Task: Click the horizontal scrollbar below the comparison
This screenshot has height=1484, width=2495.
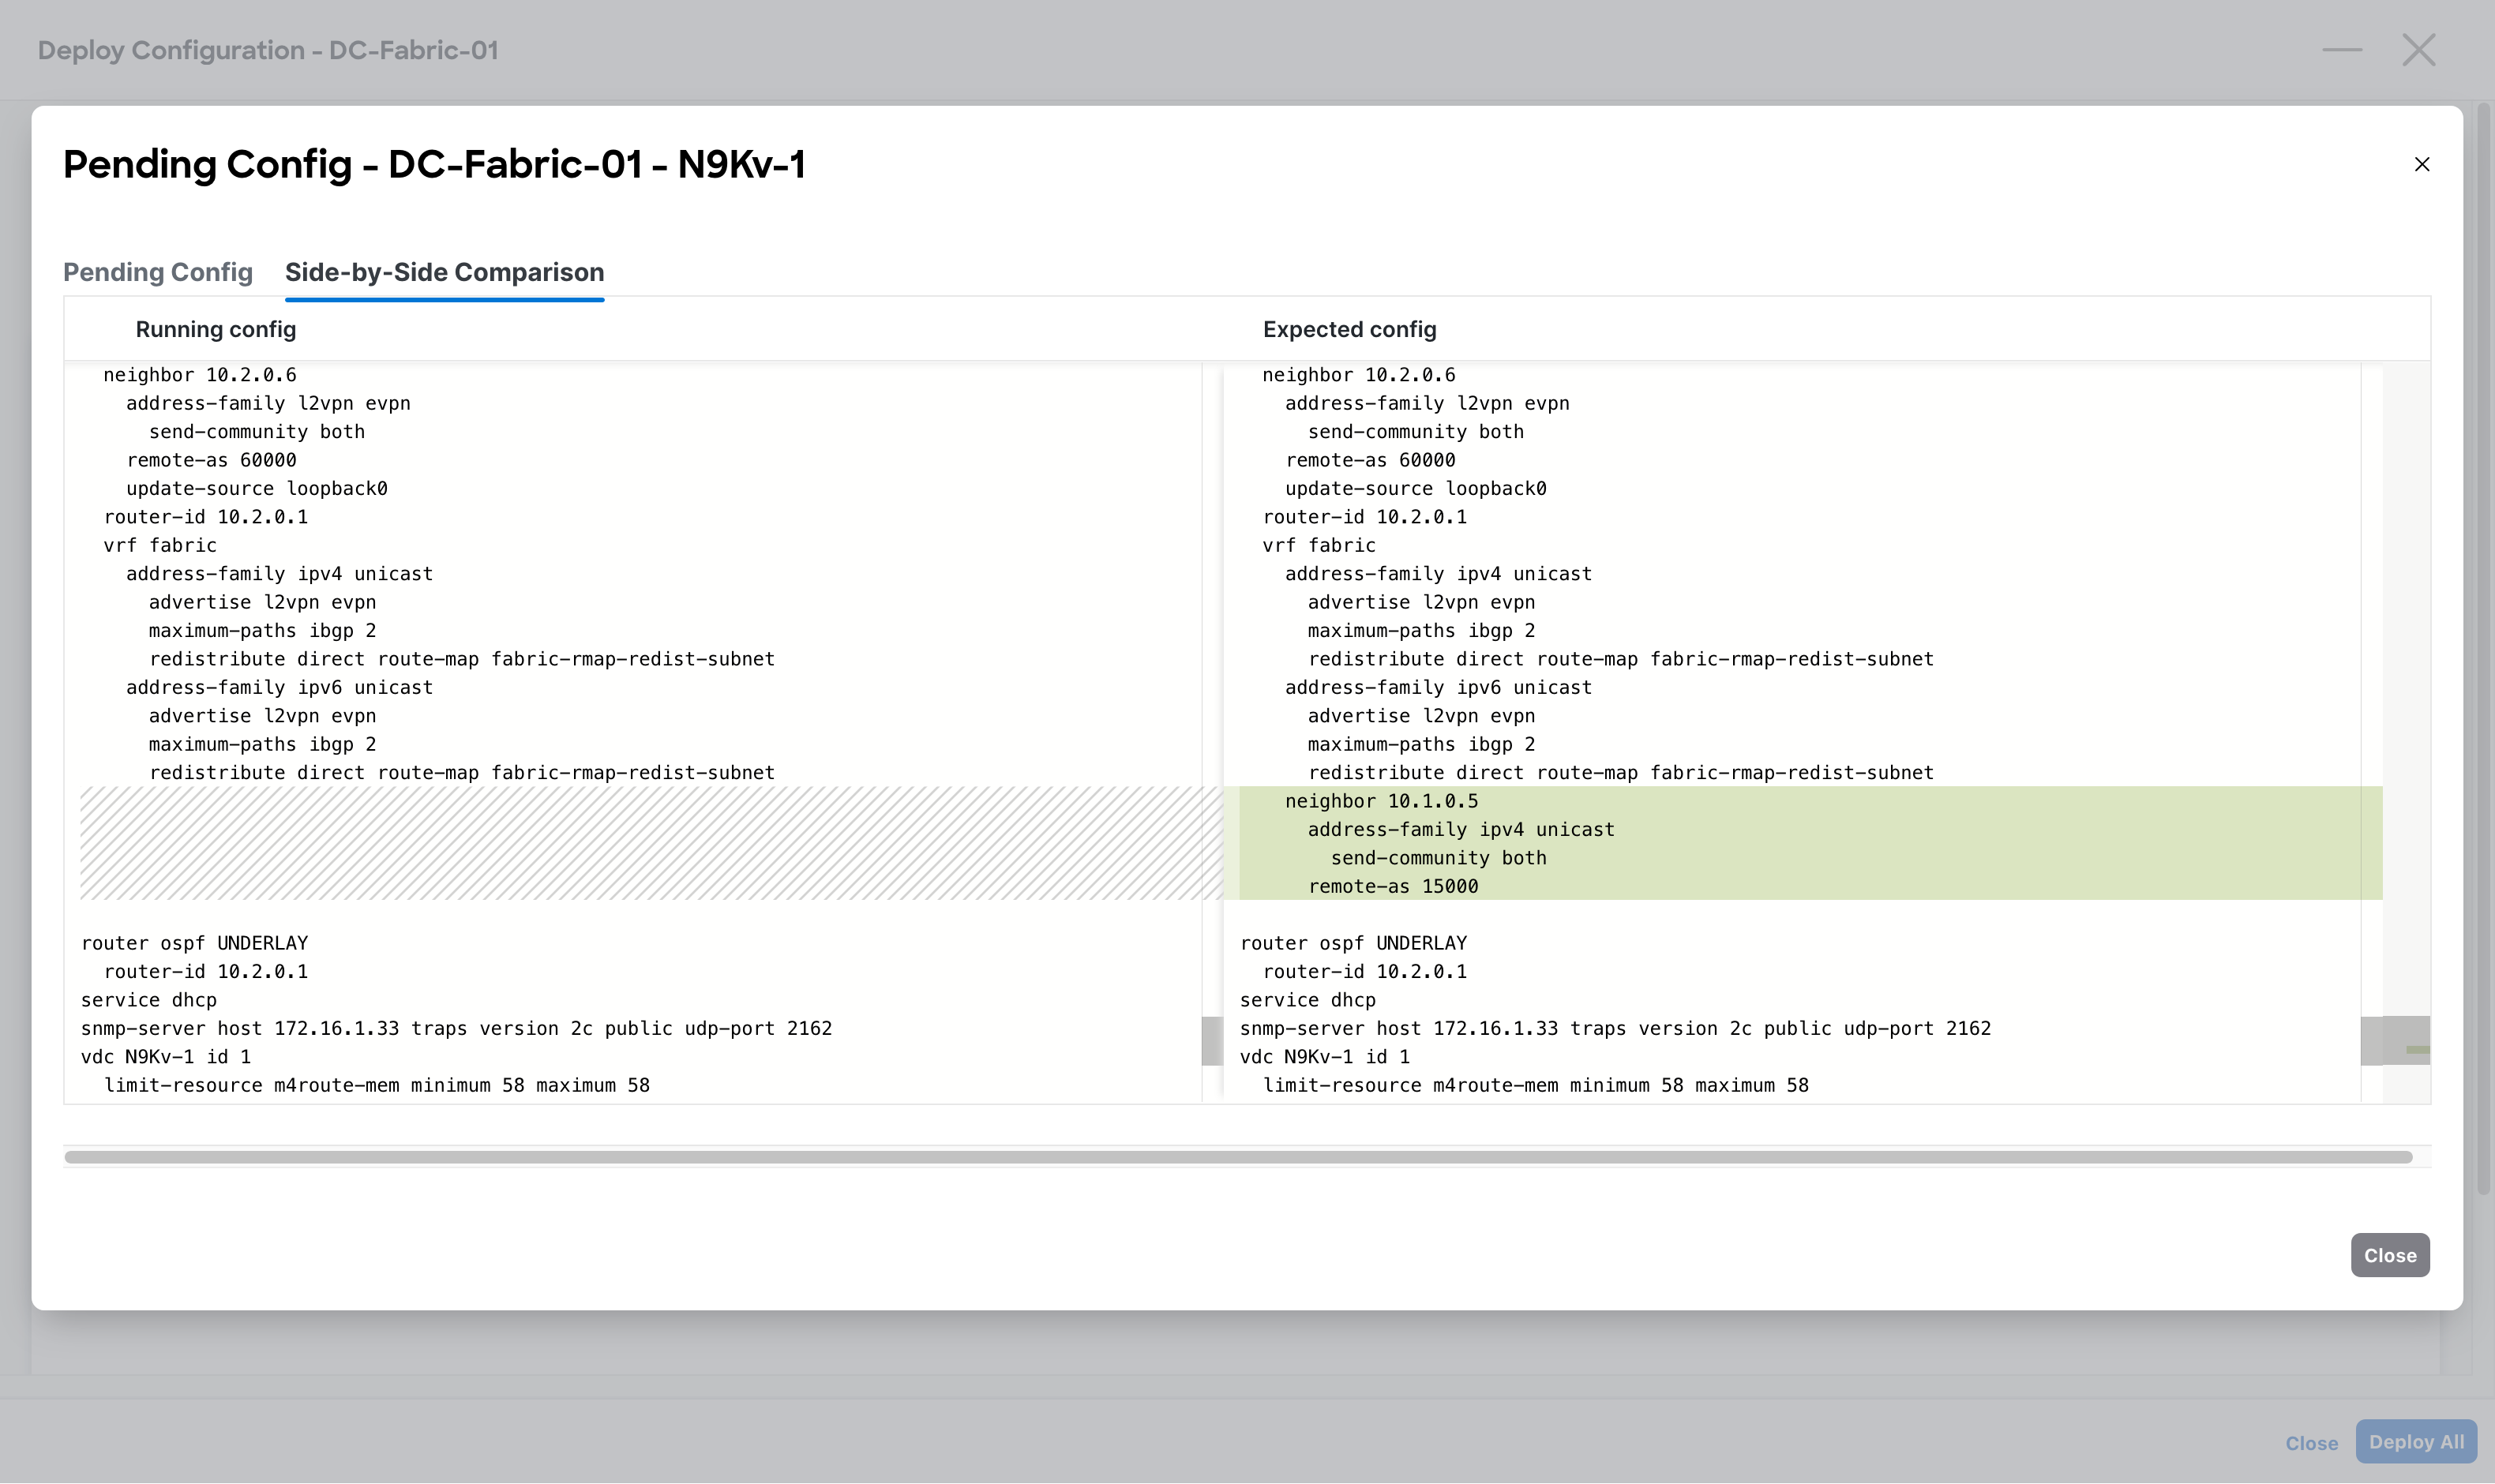Action: [x=1238, y=1157]
